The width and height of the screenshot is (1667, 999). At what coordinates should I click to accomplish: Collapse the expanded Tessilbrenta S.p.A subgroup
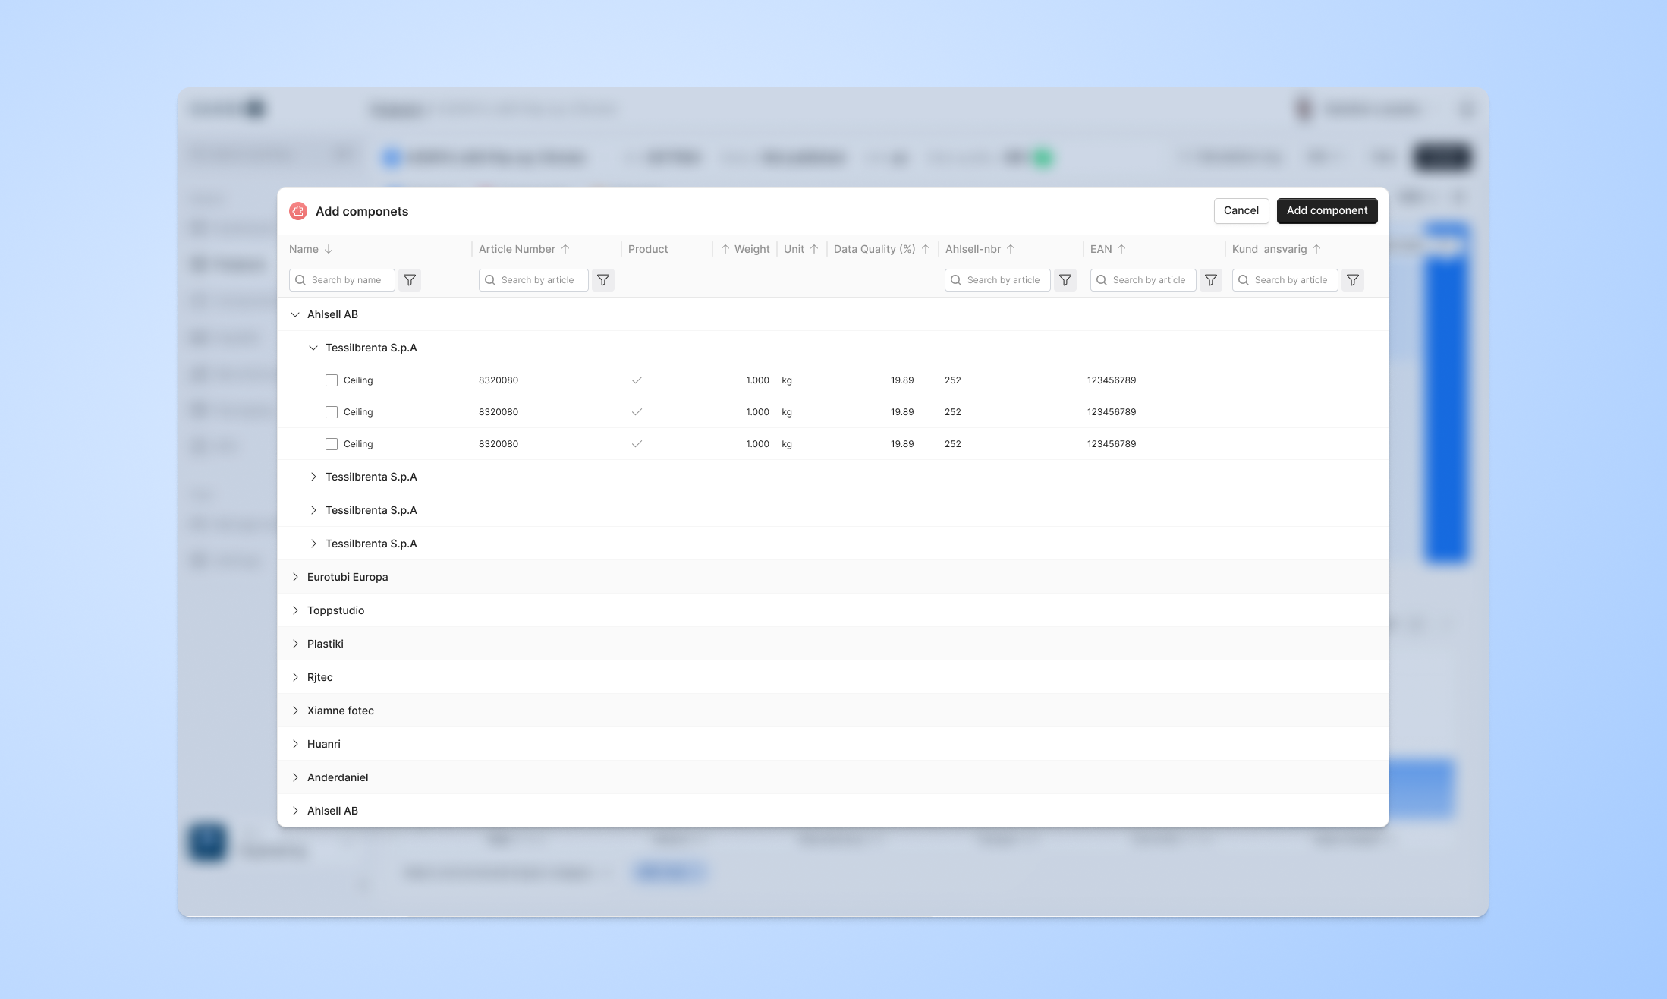click(x=313, y=348)
